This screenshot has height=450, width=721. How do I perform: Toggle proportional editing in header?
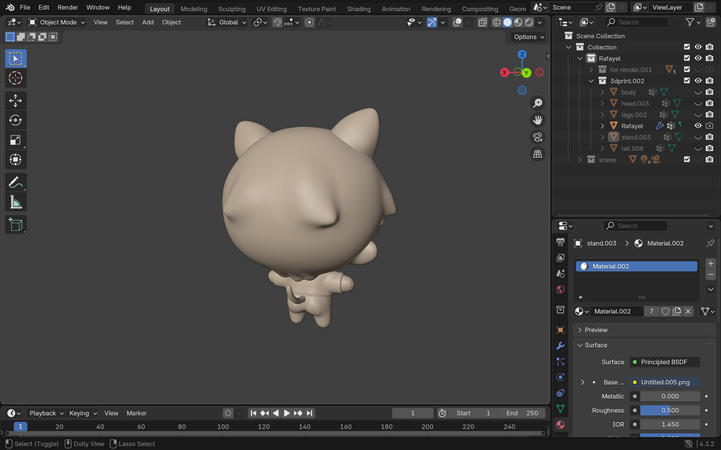tap(310, 22)
